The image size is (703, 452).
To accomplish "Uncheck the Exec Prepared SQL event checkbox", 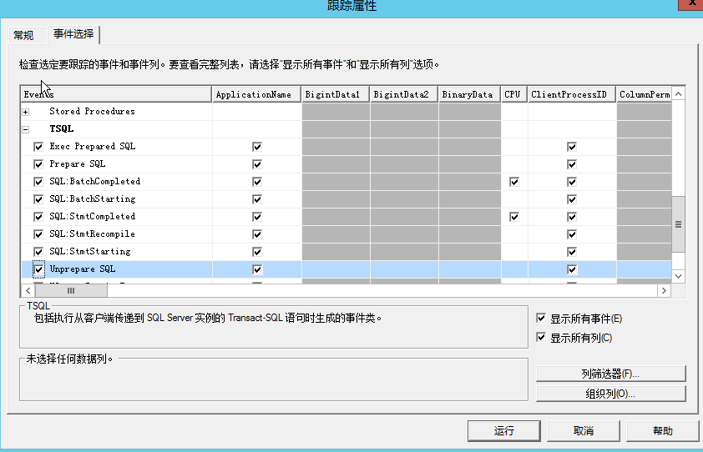I will [38, 147].
